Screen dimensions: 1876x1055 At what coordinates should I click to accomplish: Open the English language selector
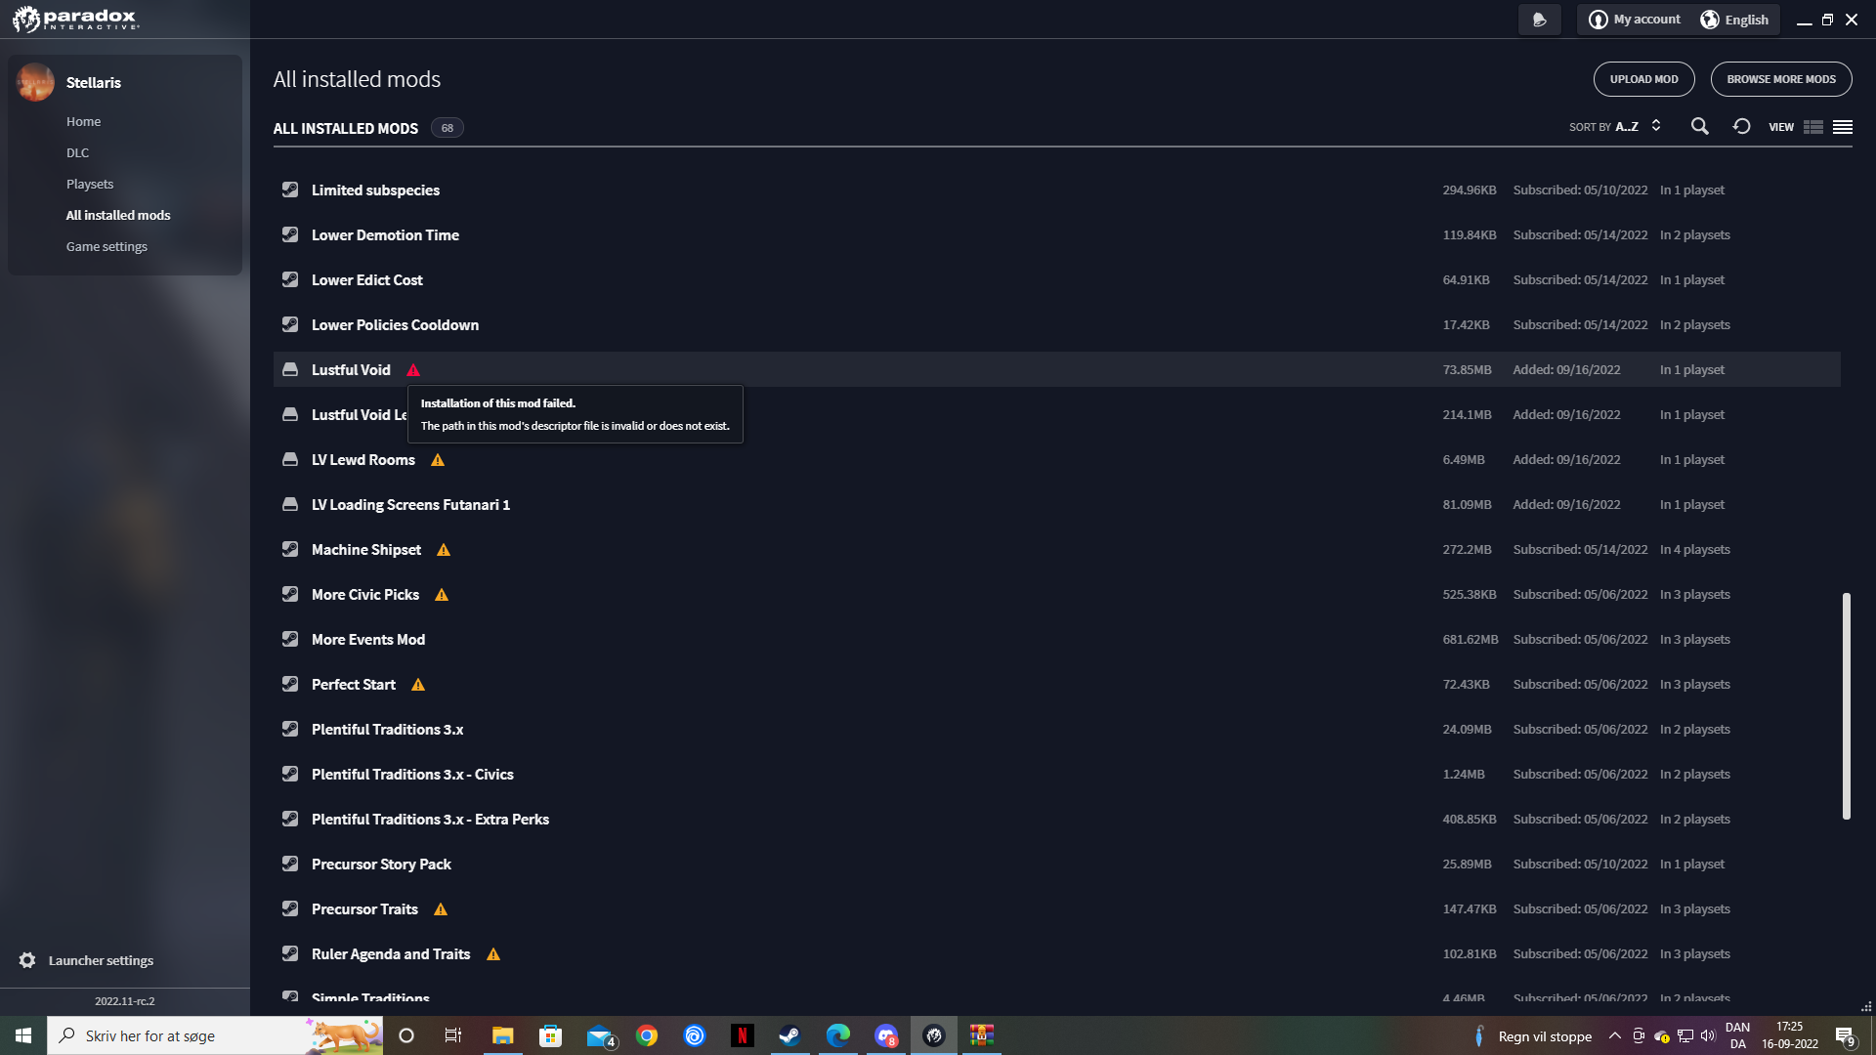pos(1734,20)
